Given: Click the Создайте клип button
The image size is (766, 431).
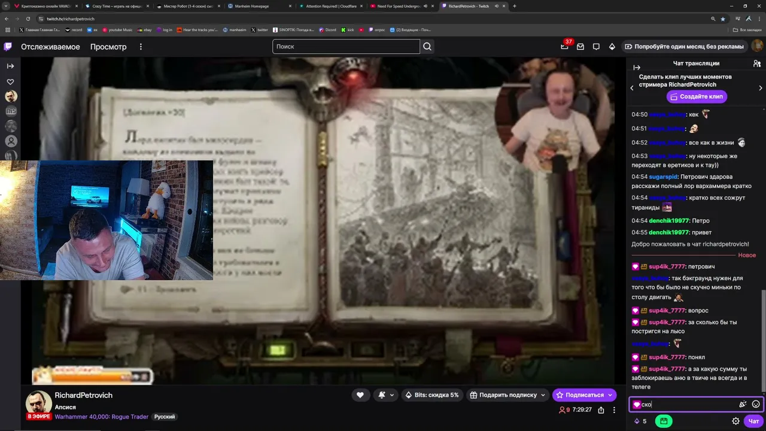Looking at the screenshot, I should click(x=697, y=96).
